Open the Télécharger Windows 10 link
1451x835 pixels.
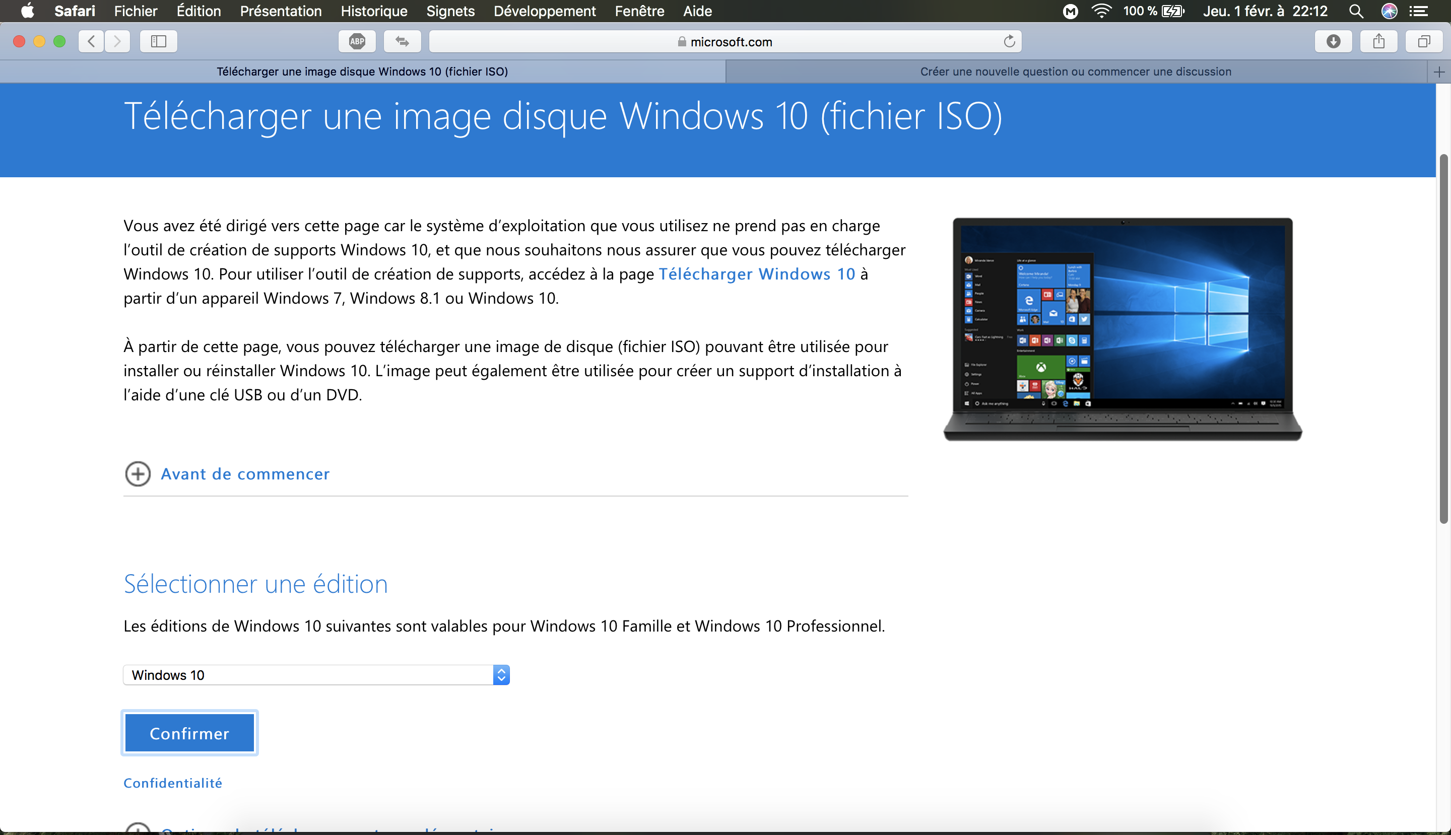click(756, 274)
